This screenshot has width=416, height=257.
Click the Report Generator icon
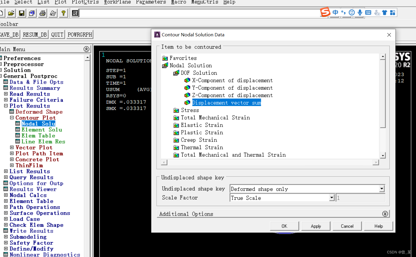coord(53,13)
